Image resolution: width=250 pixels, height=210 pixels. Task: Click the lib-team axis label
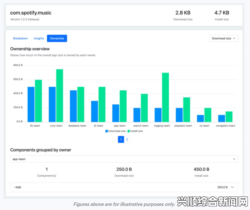(x=35, y=126)
